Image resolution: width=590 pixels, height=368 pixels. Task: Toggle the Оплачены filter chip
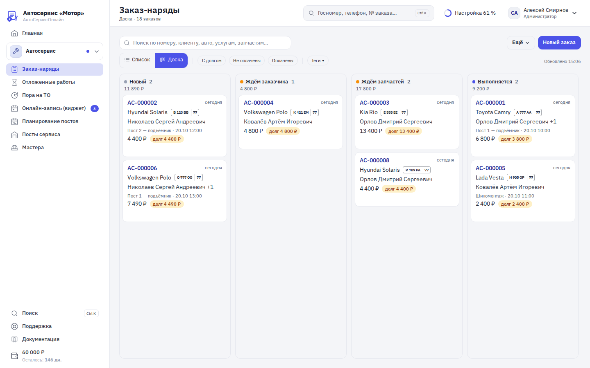(283, 61)
